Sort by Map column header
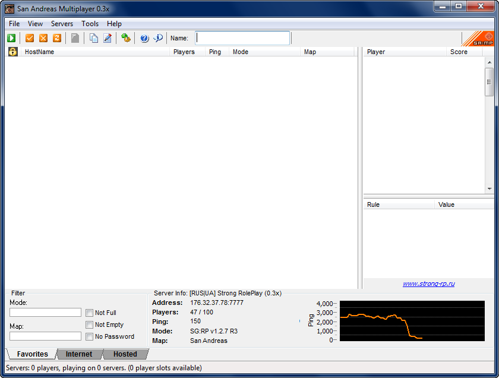Image resolution: width=499 pixels, height=378 pixels. pos(327,52)
